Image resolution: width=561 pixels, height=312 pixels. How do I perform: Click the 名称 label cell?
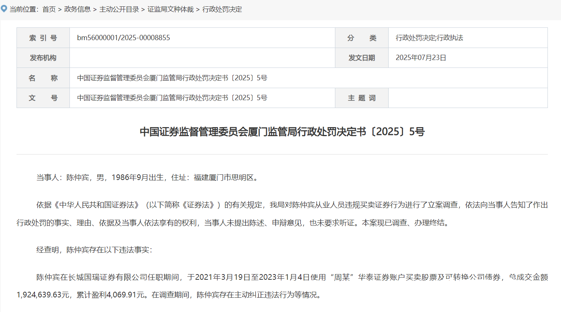[43, 78]
